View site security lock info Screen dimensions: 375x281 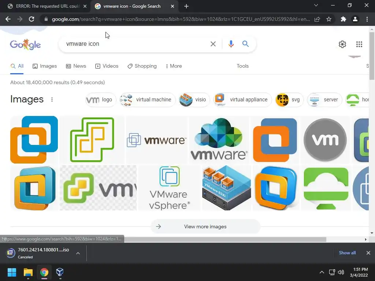tap(46, 19)
